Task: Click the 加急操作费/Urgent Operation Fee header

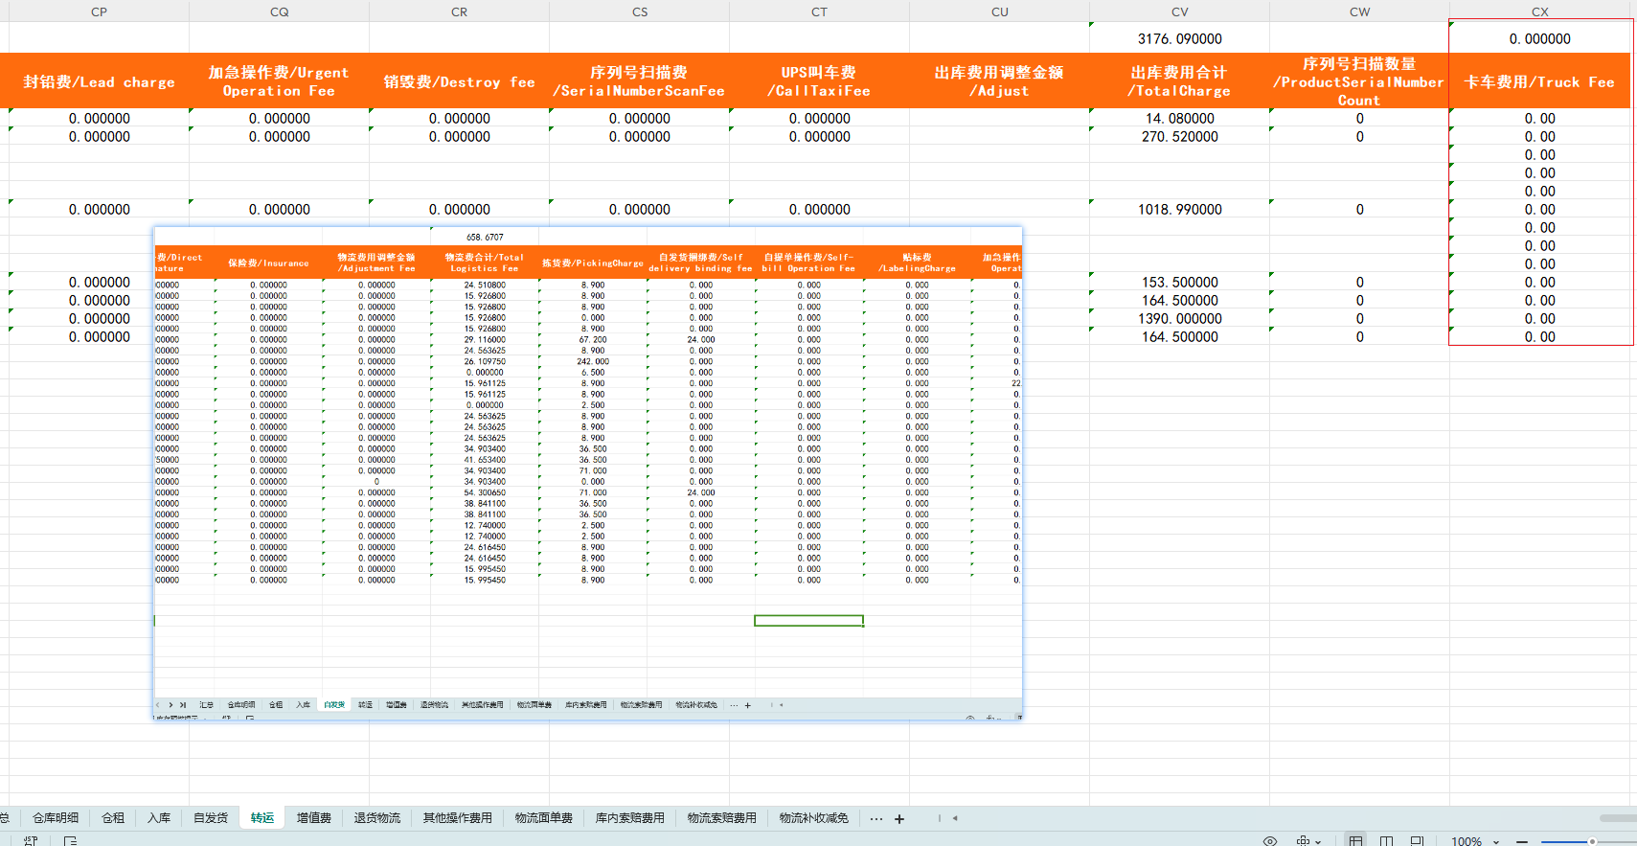Action: pyautogui.click(x=279, y=81)
